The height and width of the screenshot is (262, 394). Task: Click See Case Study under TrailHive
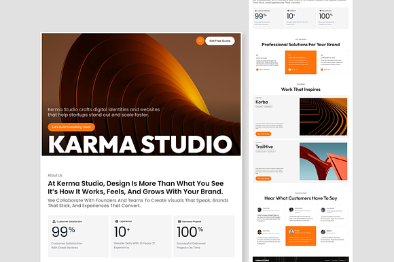tap(264, 179)
